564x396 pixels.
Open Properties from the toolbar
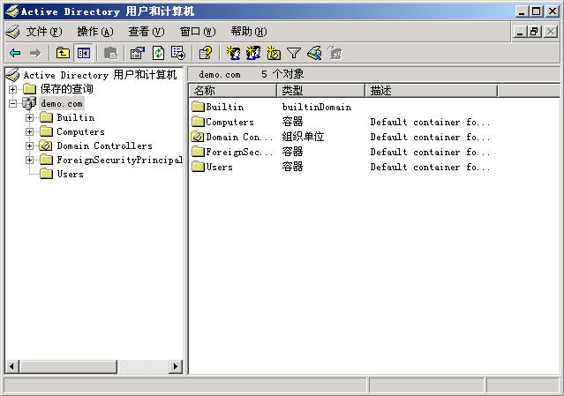pyautogui.click(x=137, y=53)
